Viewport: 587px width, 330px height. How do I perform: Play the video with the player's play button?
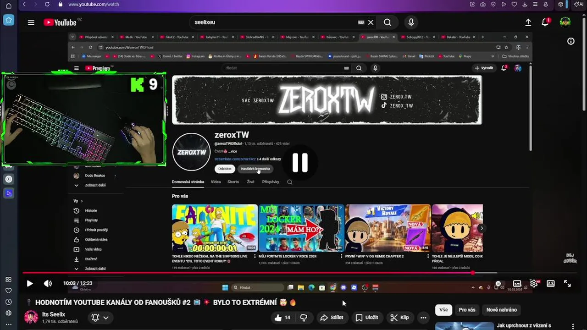click(x=30, y=284)
